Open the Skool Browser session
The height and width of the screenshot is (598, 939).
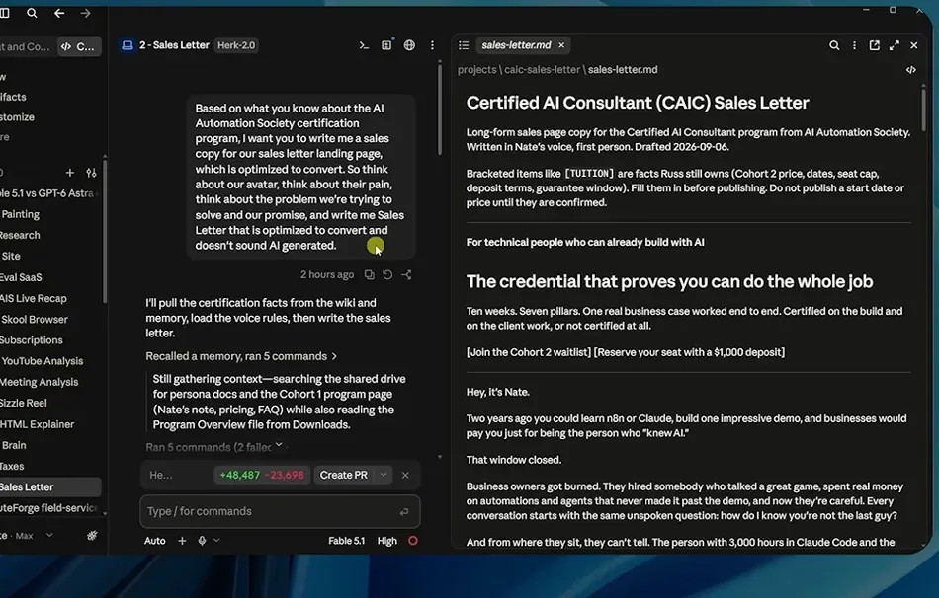(x=35, y=320)
